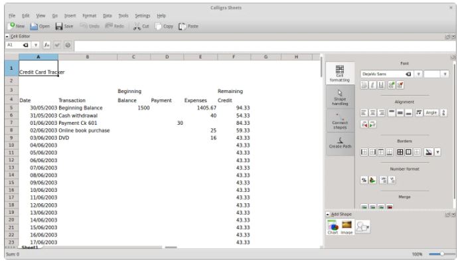Open the Format menu
The width and height of the screenshot is (460, 263).
[x=90, y=15]
